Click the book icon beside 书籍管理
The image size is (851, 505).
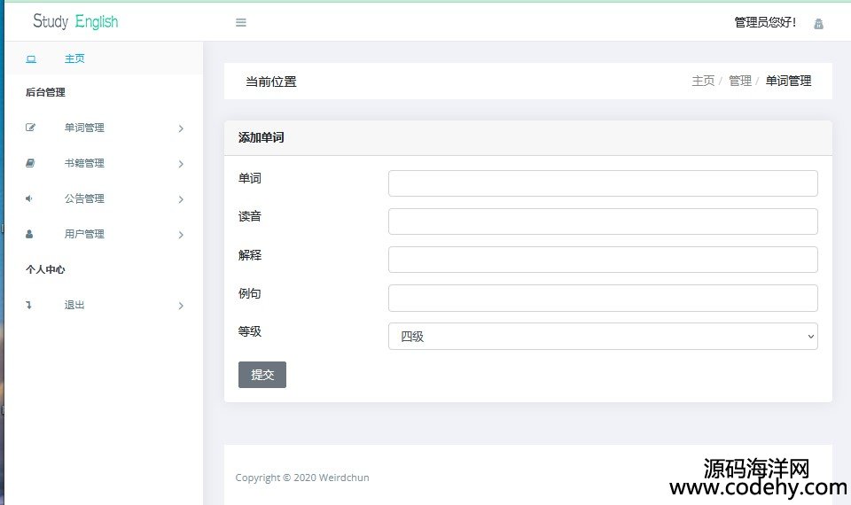click(x=30, y=163)
